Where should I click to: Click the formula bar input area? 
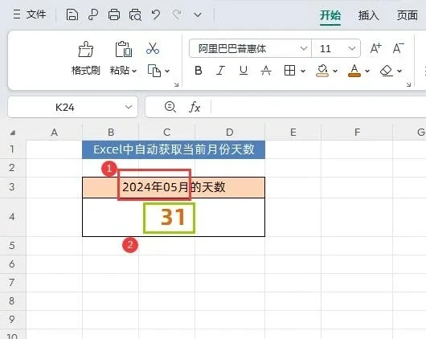pos(318,107)
